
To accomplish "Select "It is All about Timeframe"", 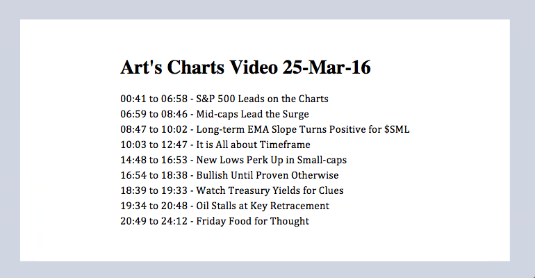I will pyautogui.click(x=253, y=145).
